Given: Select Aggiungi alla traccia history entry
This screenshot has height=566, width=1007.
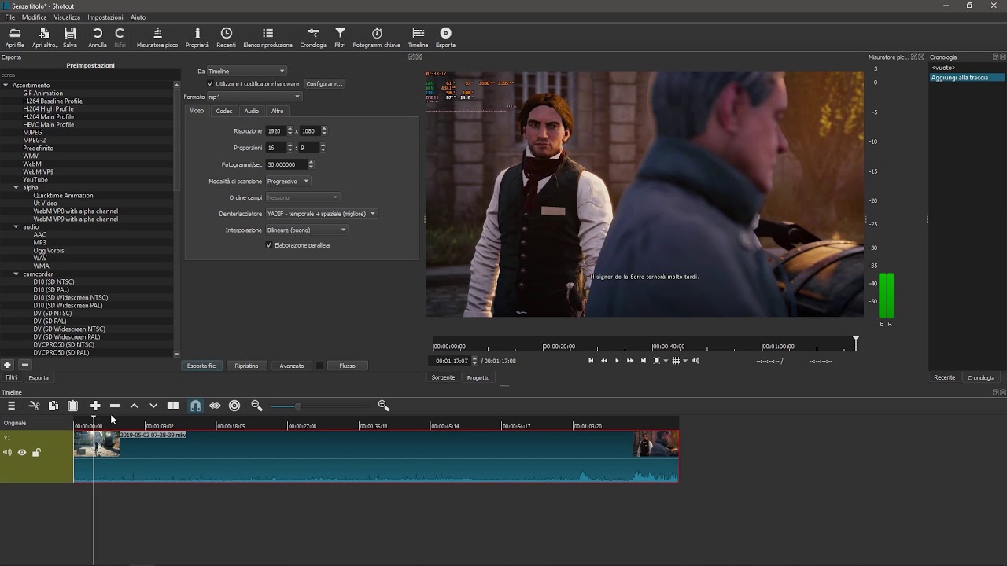Looking at the screenshot, I should coord(967,78).
